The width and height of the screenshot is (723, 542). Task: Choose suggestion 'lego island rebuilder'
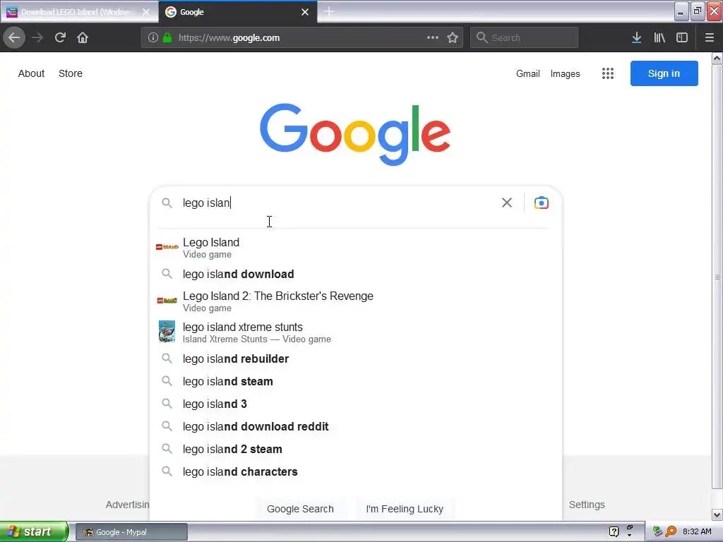[x=356, y=359]
